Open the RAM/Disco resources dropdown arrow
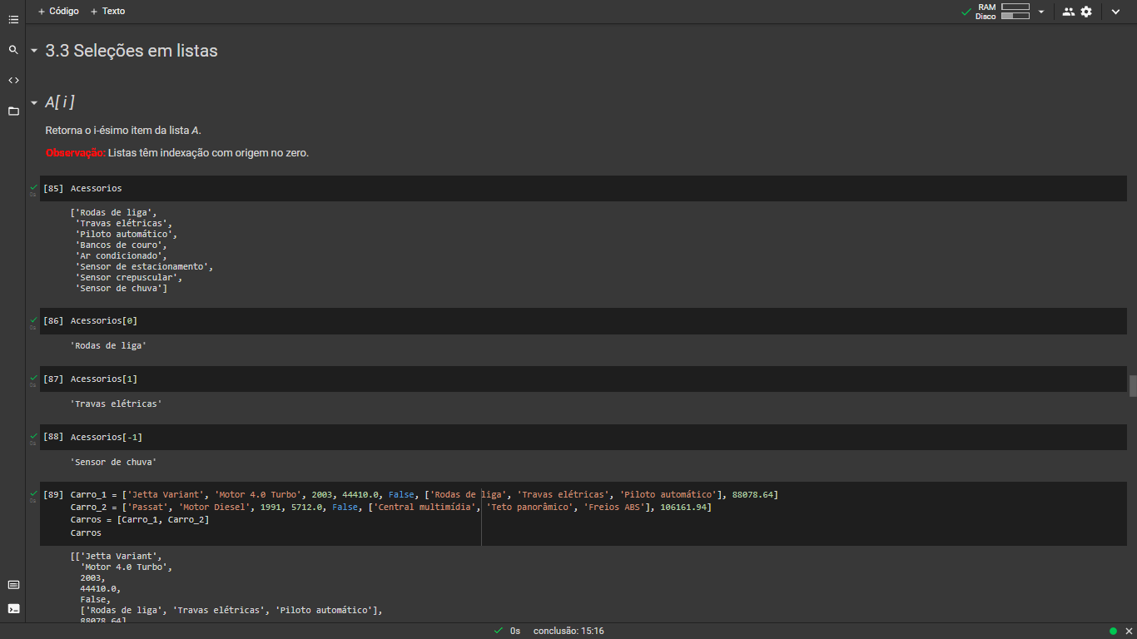Screen dimensions: 1137x639 [1041, 12]
